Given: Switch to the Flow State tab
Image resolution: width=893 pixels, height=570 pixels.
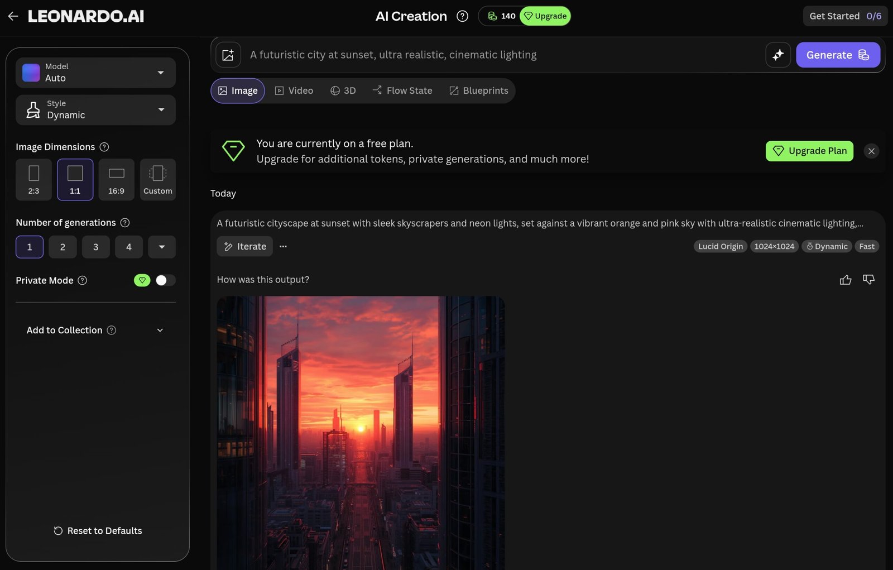Looking at the screenshot, I should pos(402,91).
